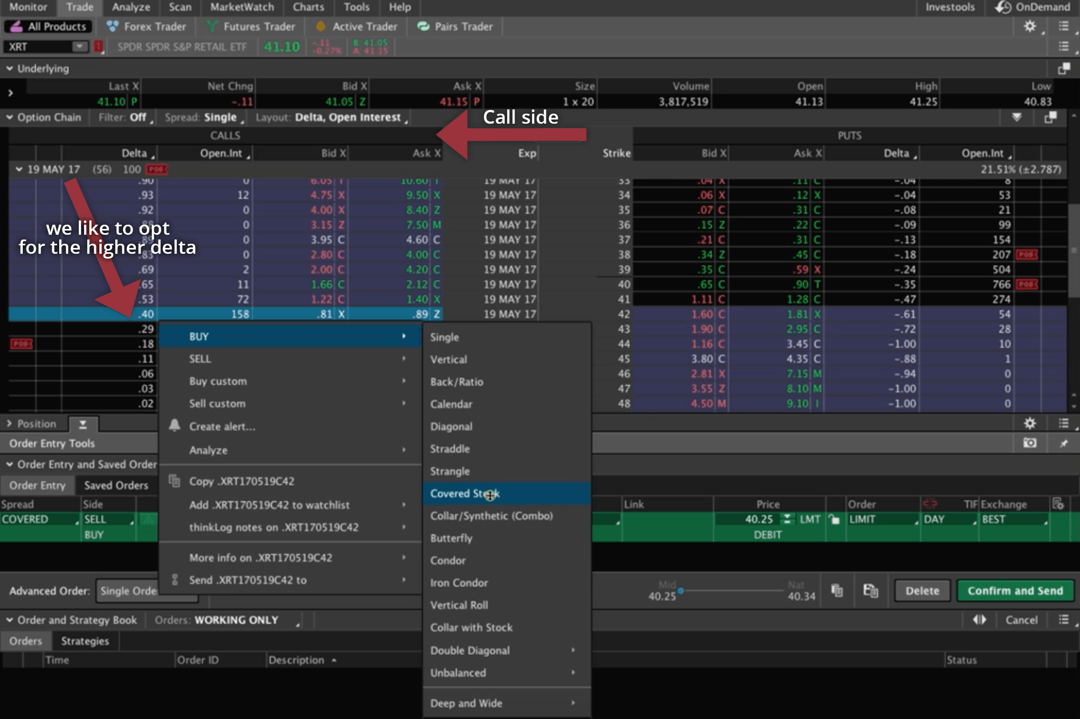This screenshot has height=719, width=1080.
Task: Click the left-right arrows icon beside Cancel
Action: click(980, 620)
